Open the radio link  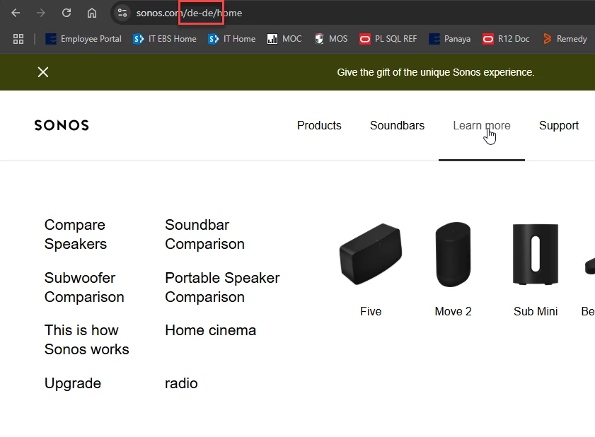pos(181,383)
